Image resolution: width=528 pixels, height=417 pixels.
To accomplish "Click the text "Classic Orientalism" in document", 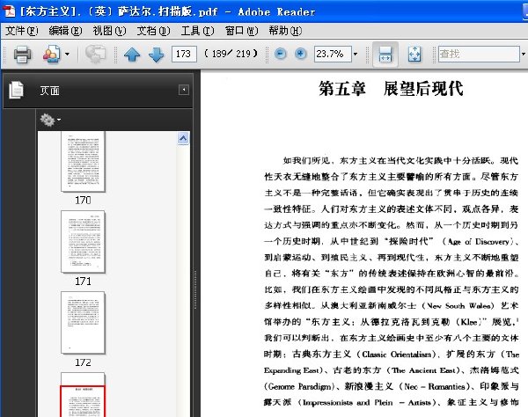I will (x=396, y=354).
